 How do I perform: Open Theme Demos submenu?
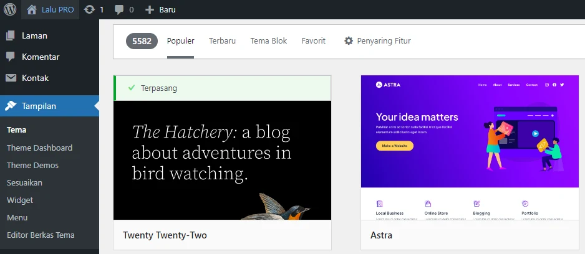33,166
